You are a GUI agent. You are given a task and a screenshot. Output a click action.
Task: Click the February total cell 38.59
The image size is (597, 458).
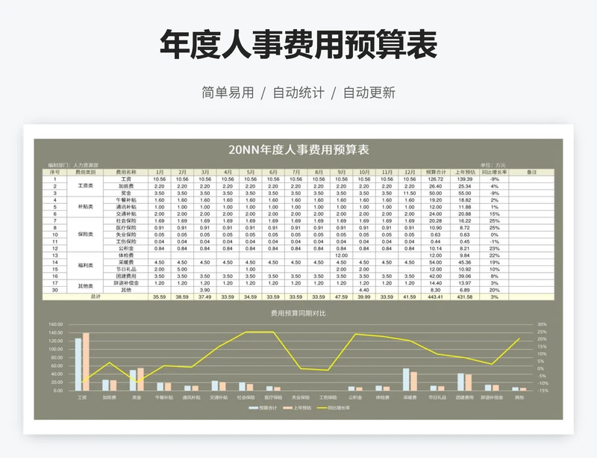(182, 297)
